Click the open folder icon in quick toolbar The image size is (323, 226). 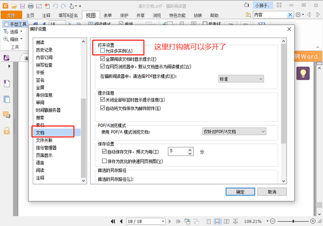click(14, 6)
